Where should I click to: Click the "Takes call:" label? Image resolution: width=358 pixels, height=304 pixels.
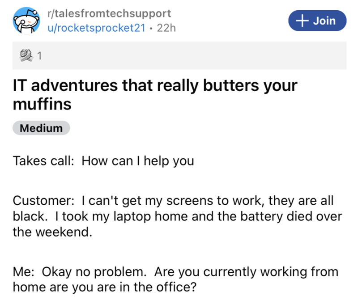(43, 161)
